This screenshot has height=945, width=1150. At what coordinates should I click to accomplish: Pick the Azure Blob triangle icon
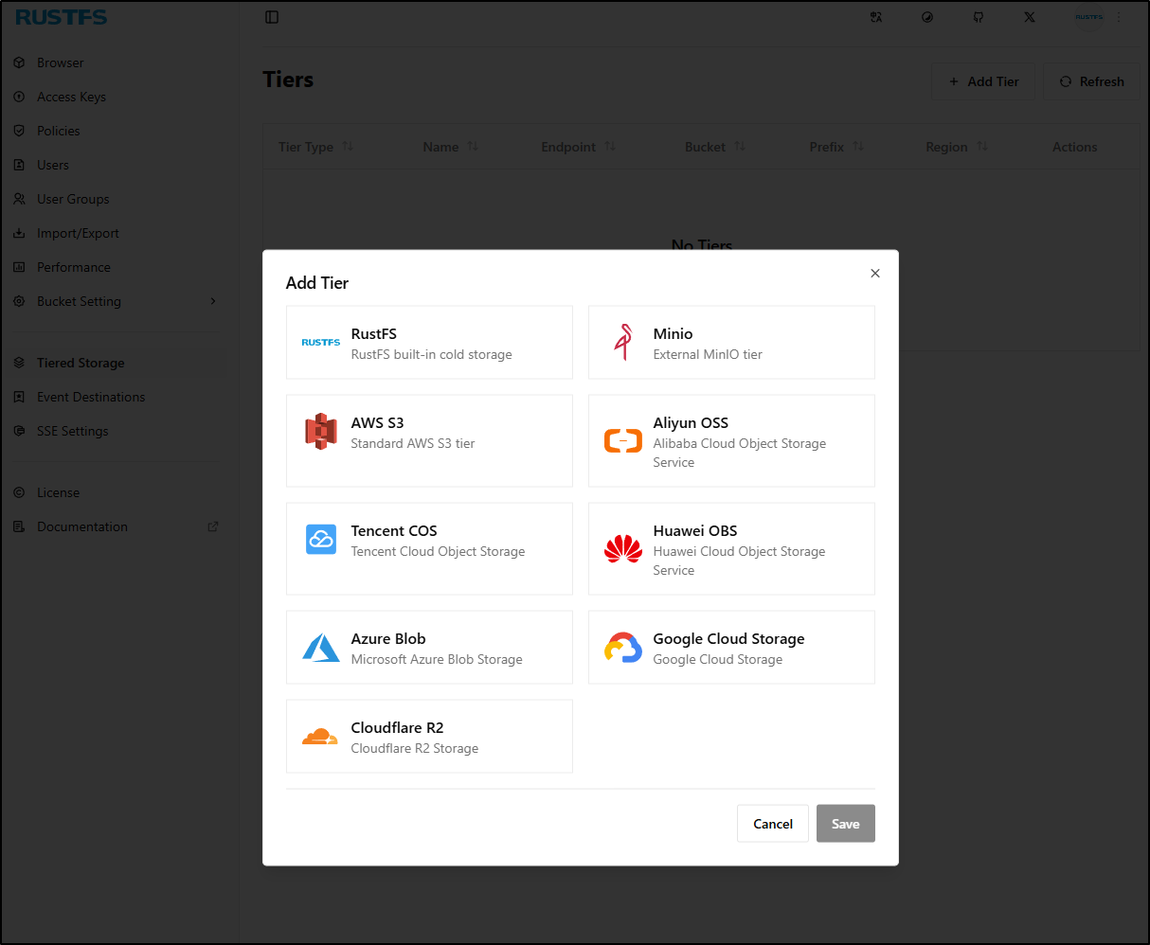pos(320,647)
